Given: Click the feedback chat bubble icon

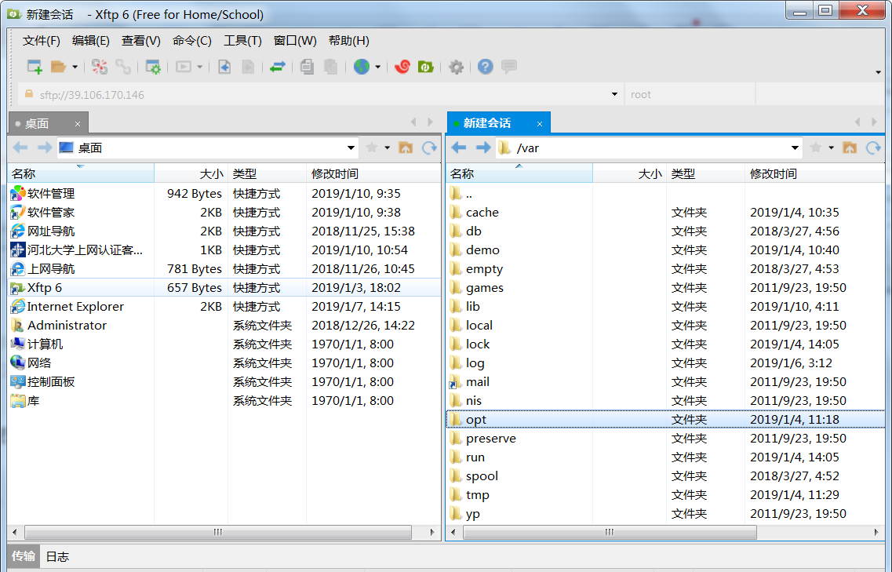Looking at the screenshot, I should 509,67.
